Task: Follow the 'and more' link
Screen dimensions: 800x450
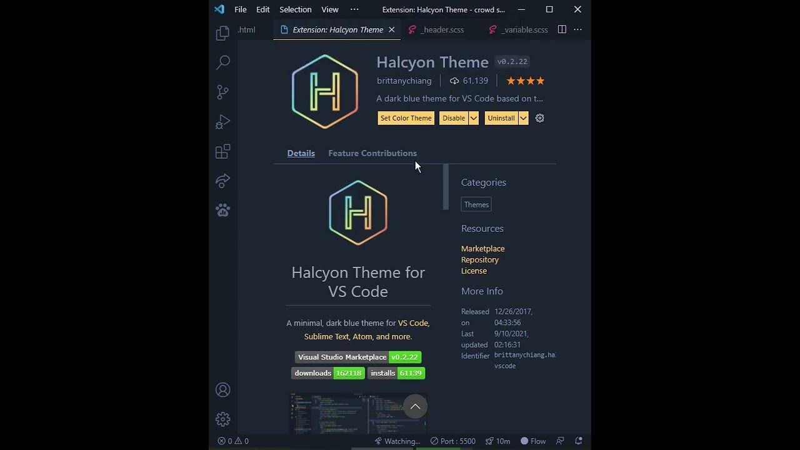Action: (x=394, y=337)
